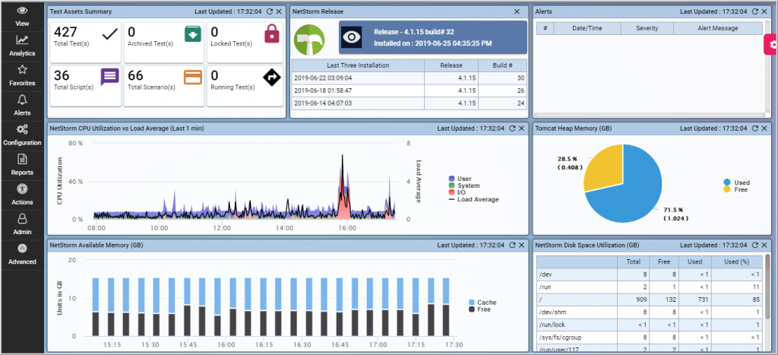
Task: Click the yellow Free pie slice
Action: 606,166
